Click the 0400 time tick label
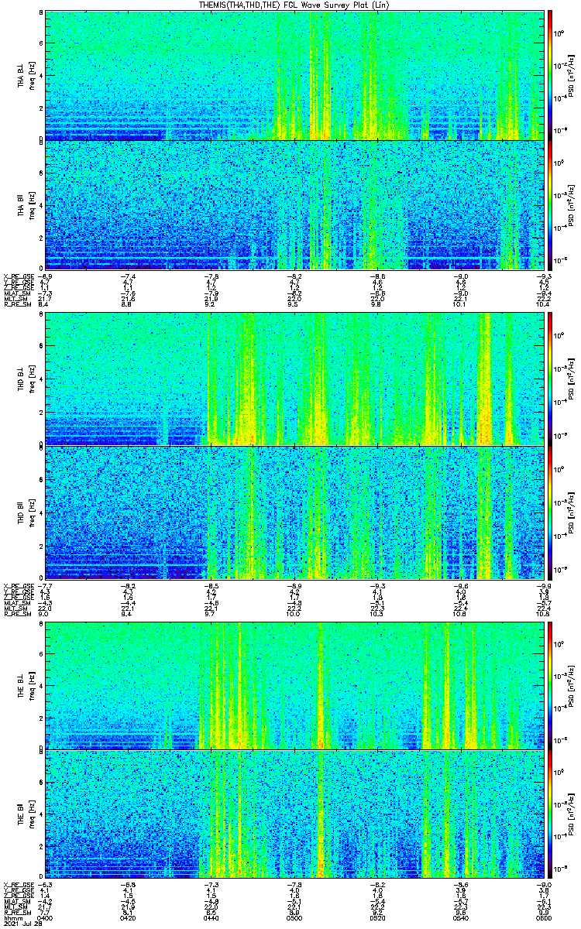Image resolution: width=581 pixels, height=929 pixels. [x=46, y=917]
